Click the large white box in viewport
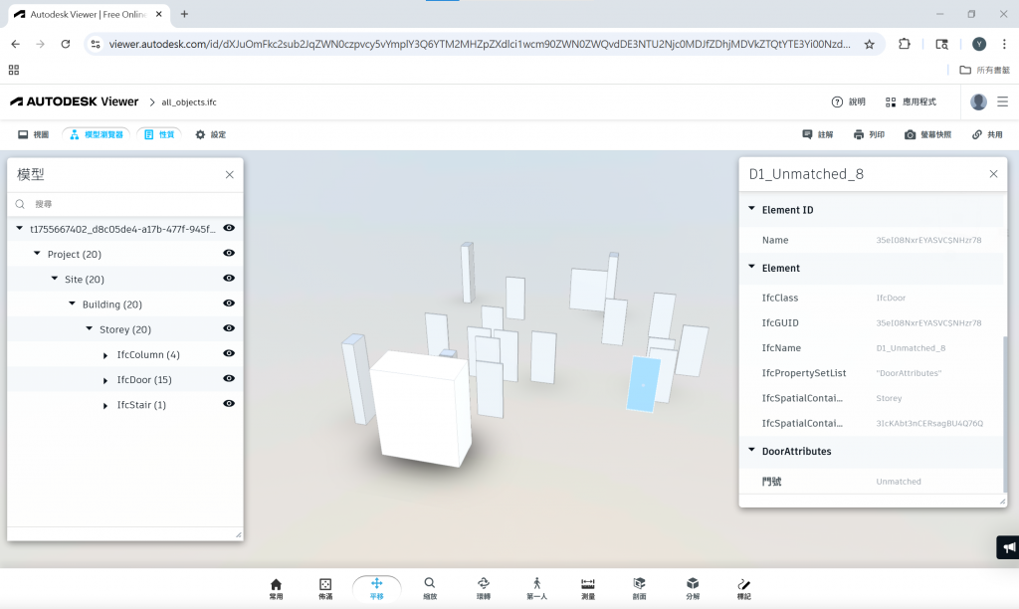 [422, 409]
